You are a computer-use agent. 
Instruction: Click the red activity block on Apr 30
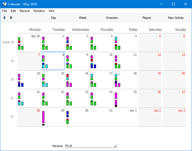pos(19,42)
